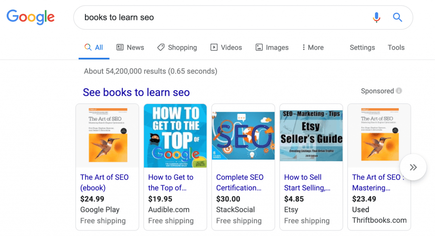This screenshot has height=236, width=435.
Task: Click the Thriftbooks.com seller name
Action: [379, 220]
